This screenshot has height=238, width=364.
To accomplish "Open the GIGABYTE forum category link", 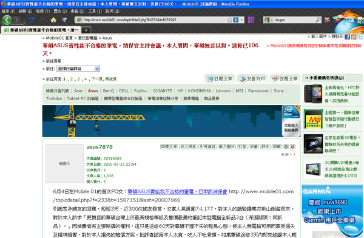I will (x=163, y=91).
